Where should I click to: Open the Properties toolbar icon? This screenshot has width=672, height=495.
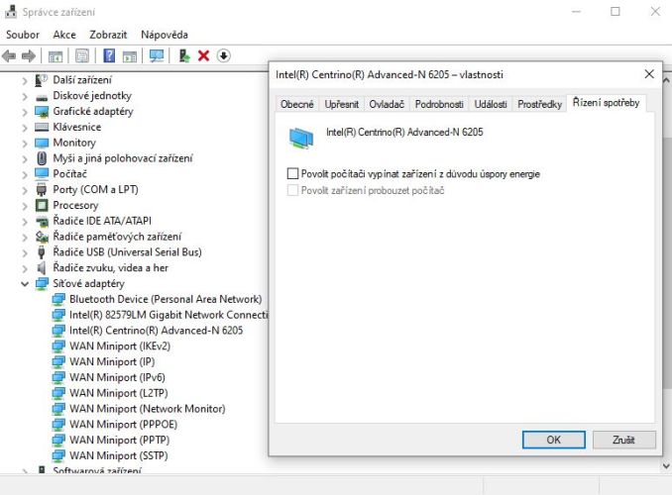(82, 55)
